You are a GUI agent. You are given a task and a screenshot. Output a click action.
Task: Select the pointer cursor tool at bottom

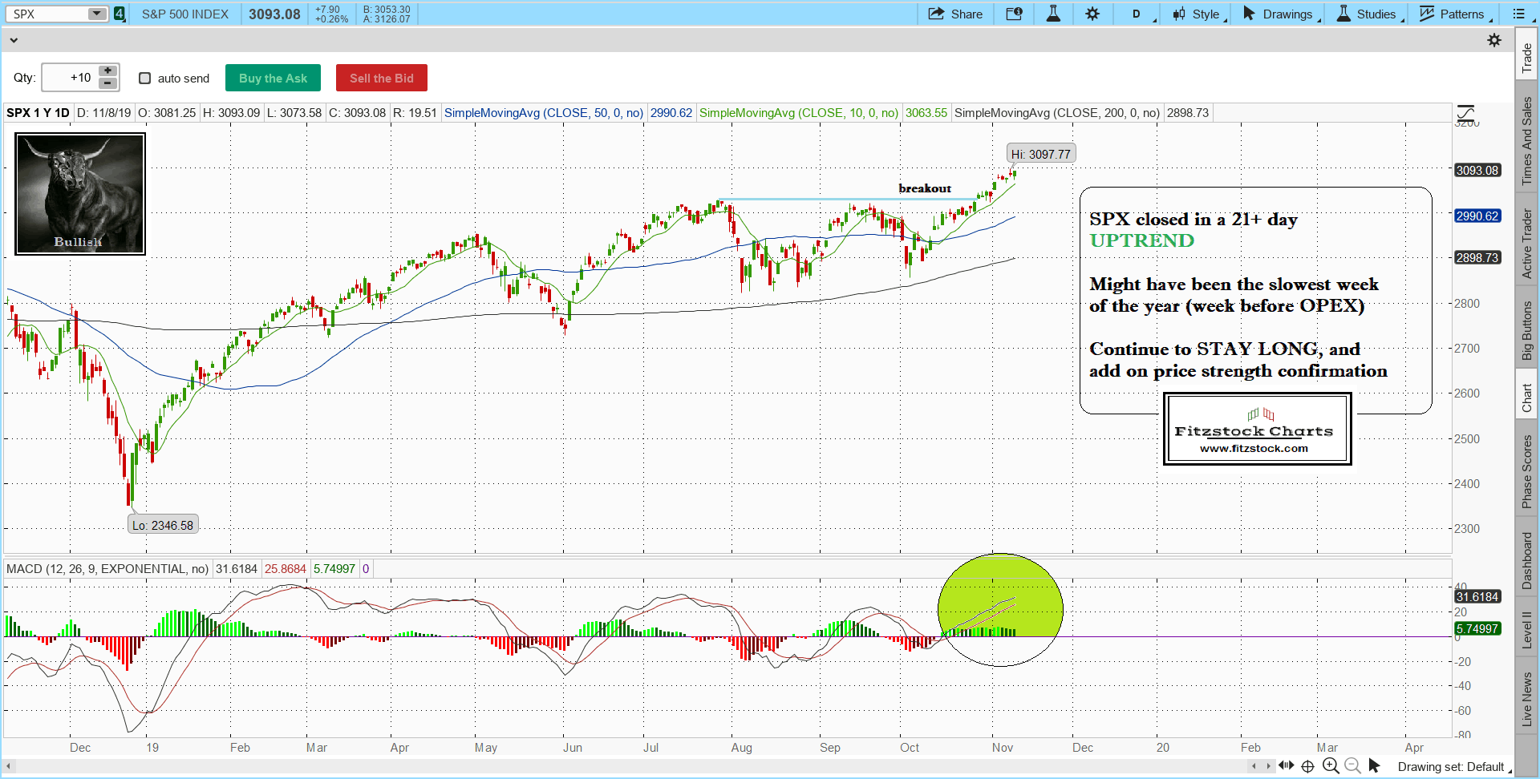1375,765
